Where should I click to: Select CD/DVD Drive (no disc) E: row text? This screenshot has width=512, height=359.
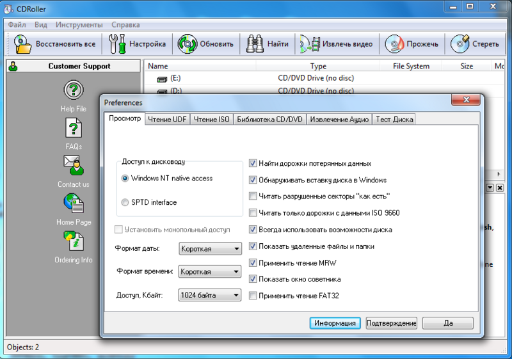[x=316, y=78]
